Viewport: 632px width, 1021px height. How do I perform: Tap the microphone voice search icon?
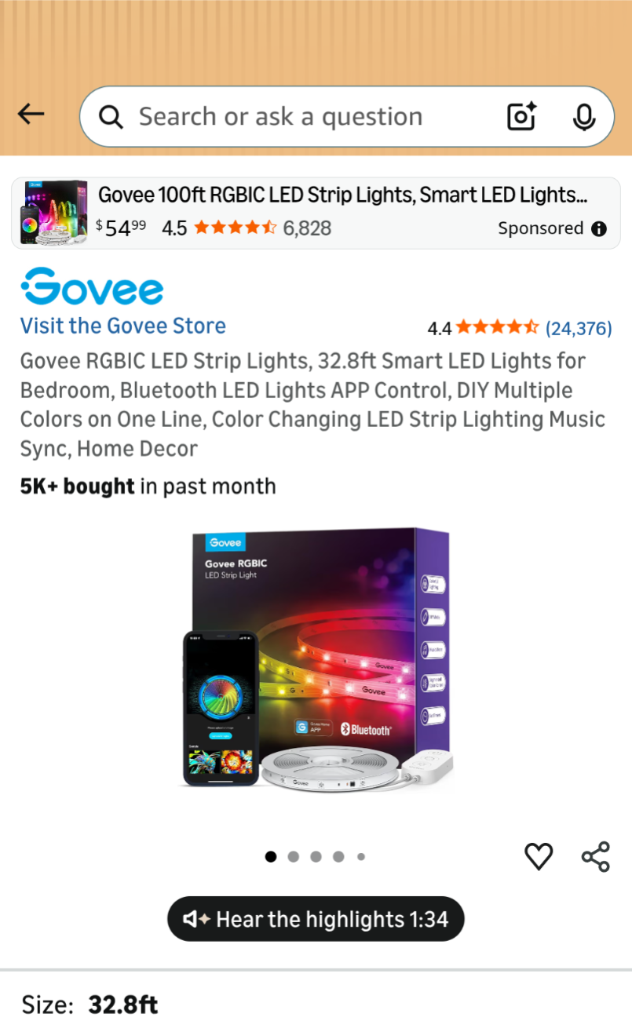(x=583, y=117)
